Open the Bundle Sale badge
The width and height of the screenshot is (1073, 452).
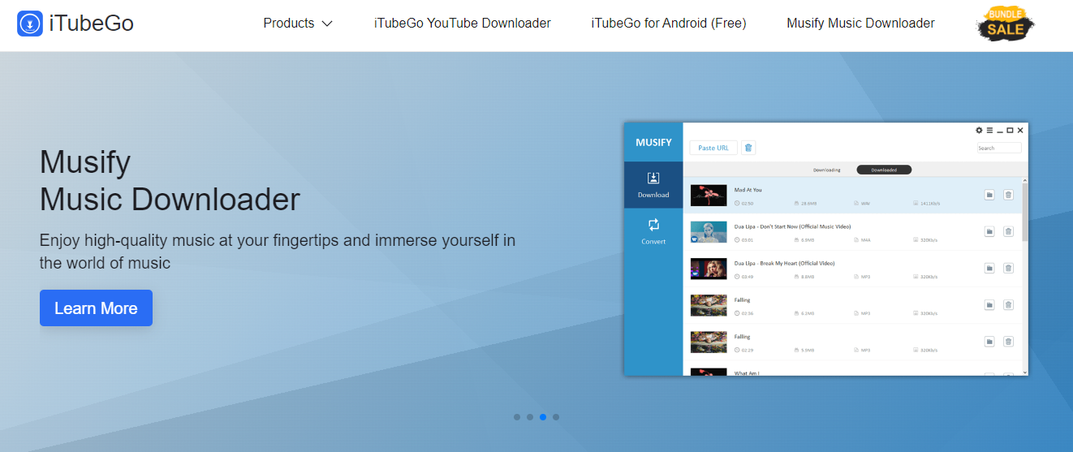[x=1005, y=24]
